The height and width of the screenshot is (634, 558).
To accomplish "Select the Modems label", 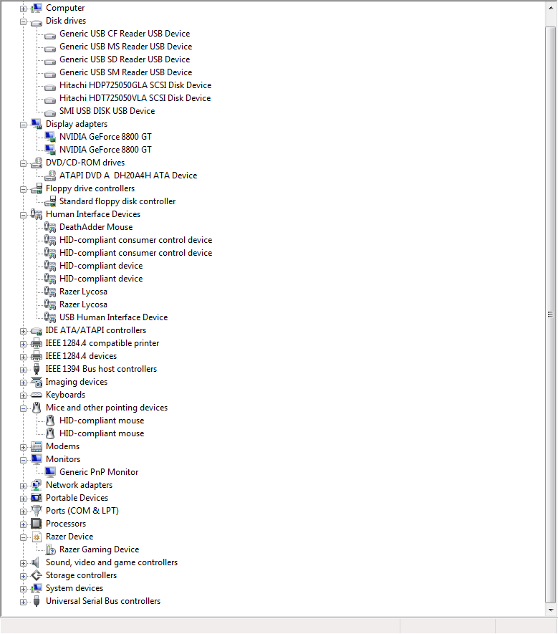I will tap(62, 446).
